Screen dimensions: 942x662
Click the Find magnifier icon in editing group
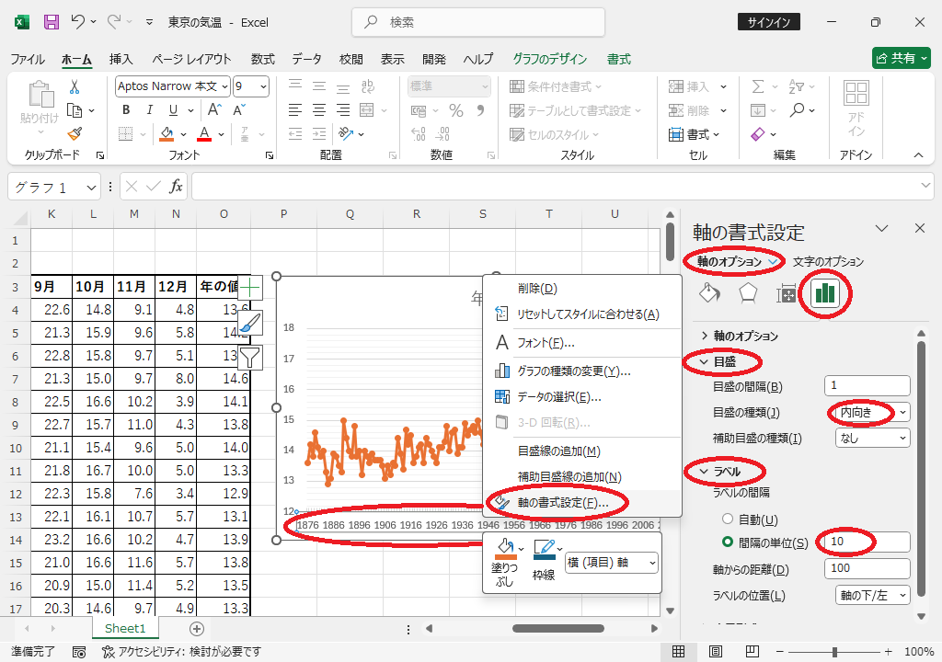click(x=798, y=110)
